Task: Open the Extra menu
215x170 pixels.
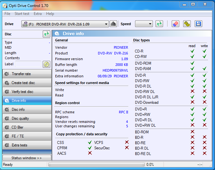Action: click(38, 14)
